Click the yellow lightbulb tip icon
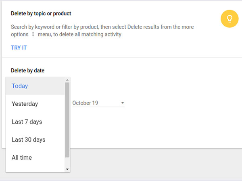Screen dimensions: 242x181 tap(229, 19)
